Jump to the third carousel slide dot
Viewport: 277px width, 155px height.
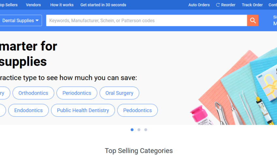point(146,130)
